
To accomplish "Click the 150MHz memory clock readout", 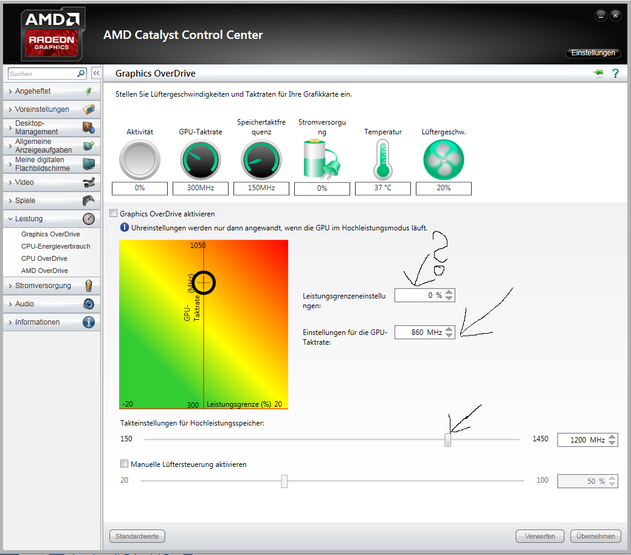I will click(261, 188).
